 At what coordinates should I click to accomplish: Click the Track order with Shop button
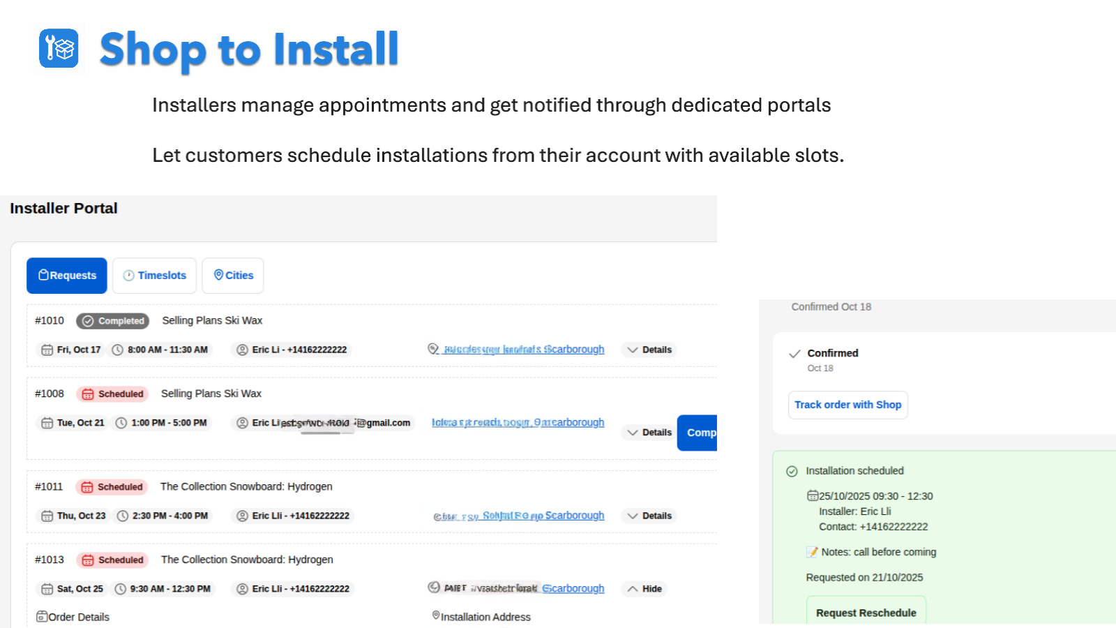(x=847, y=405)
